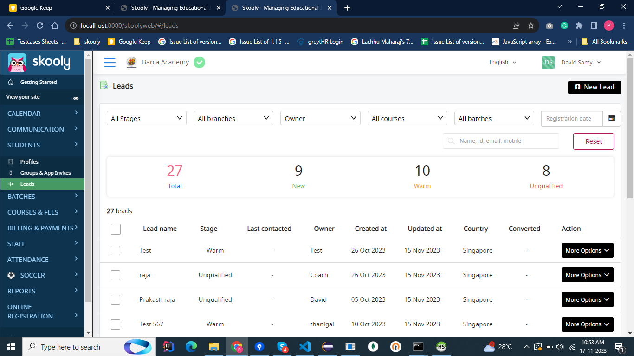Expand the SOCCER sidebar menu
The height and width of the screenshot is (356, 634).
[42, 275]
